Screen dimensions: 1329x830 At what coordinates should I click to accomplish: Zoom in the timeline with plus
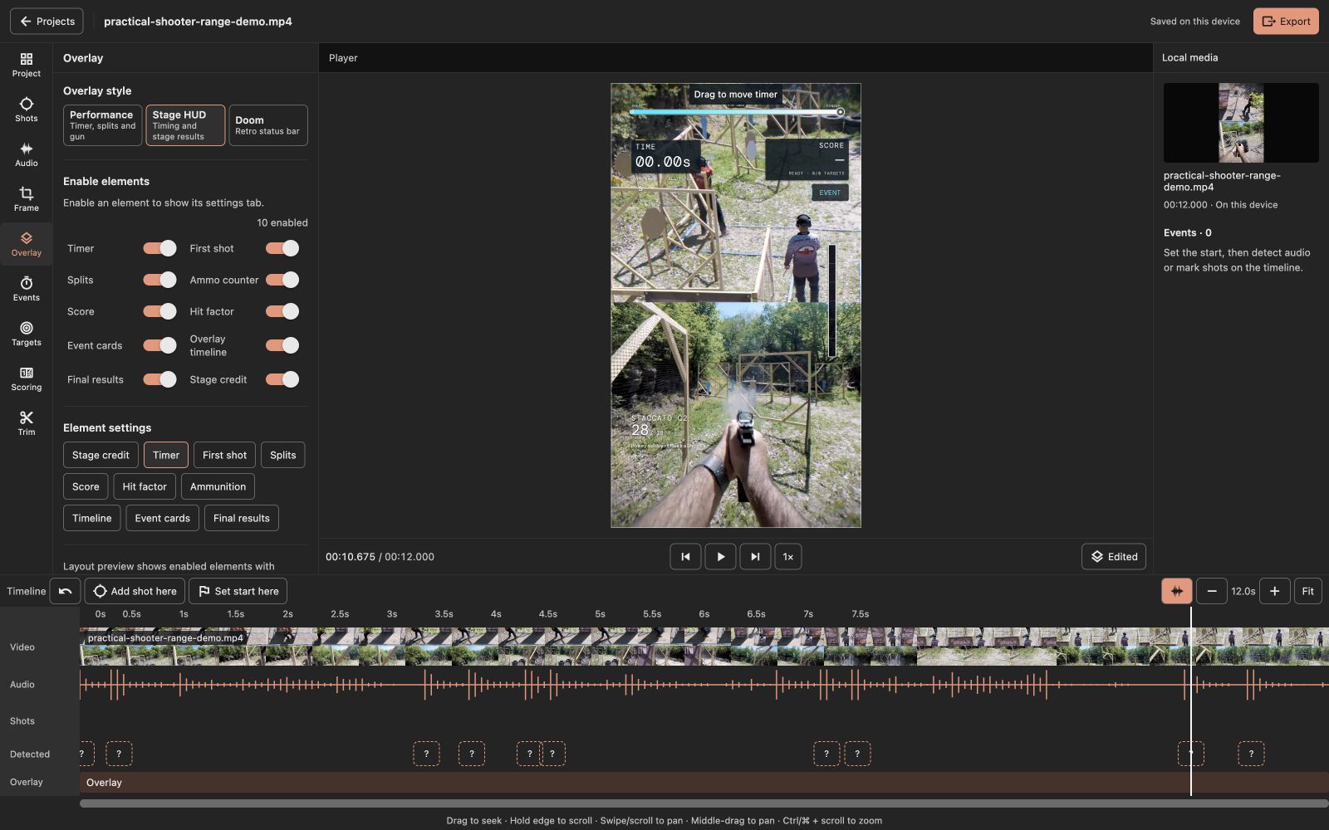pyautogui.click(x=1275, y=591)
